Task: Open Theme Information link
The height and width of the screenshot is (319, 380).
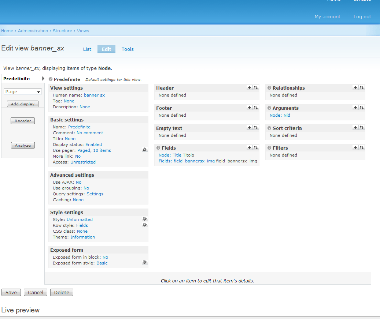Action: tap(82, 237)
